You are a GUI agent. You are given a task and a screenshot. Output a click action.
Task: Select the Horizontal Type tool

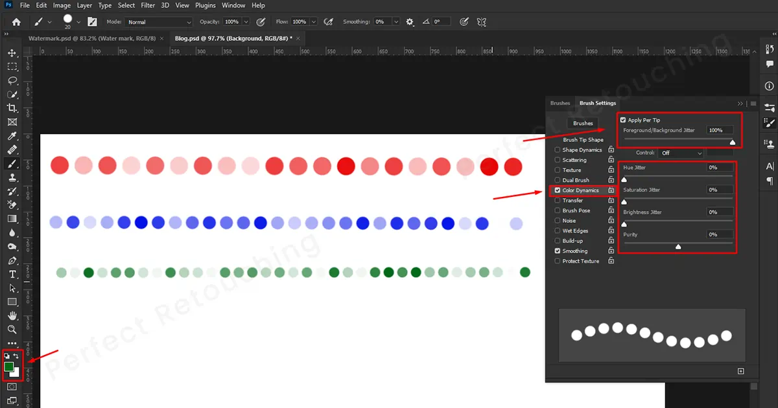pos(12,274)
